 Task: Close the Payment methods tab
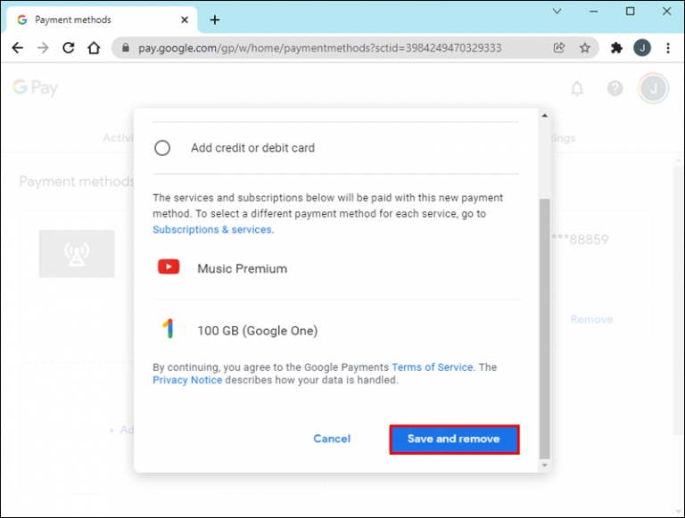pyautogui.click(x=185, y=20)
